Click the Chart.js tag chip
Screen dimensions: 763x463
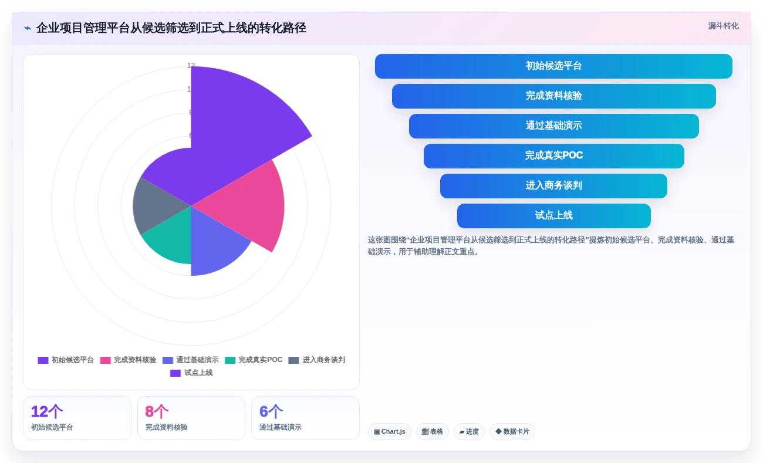390,432
